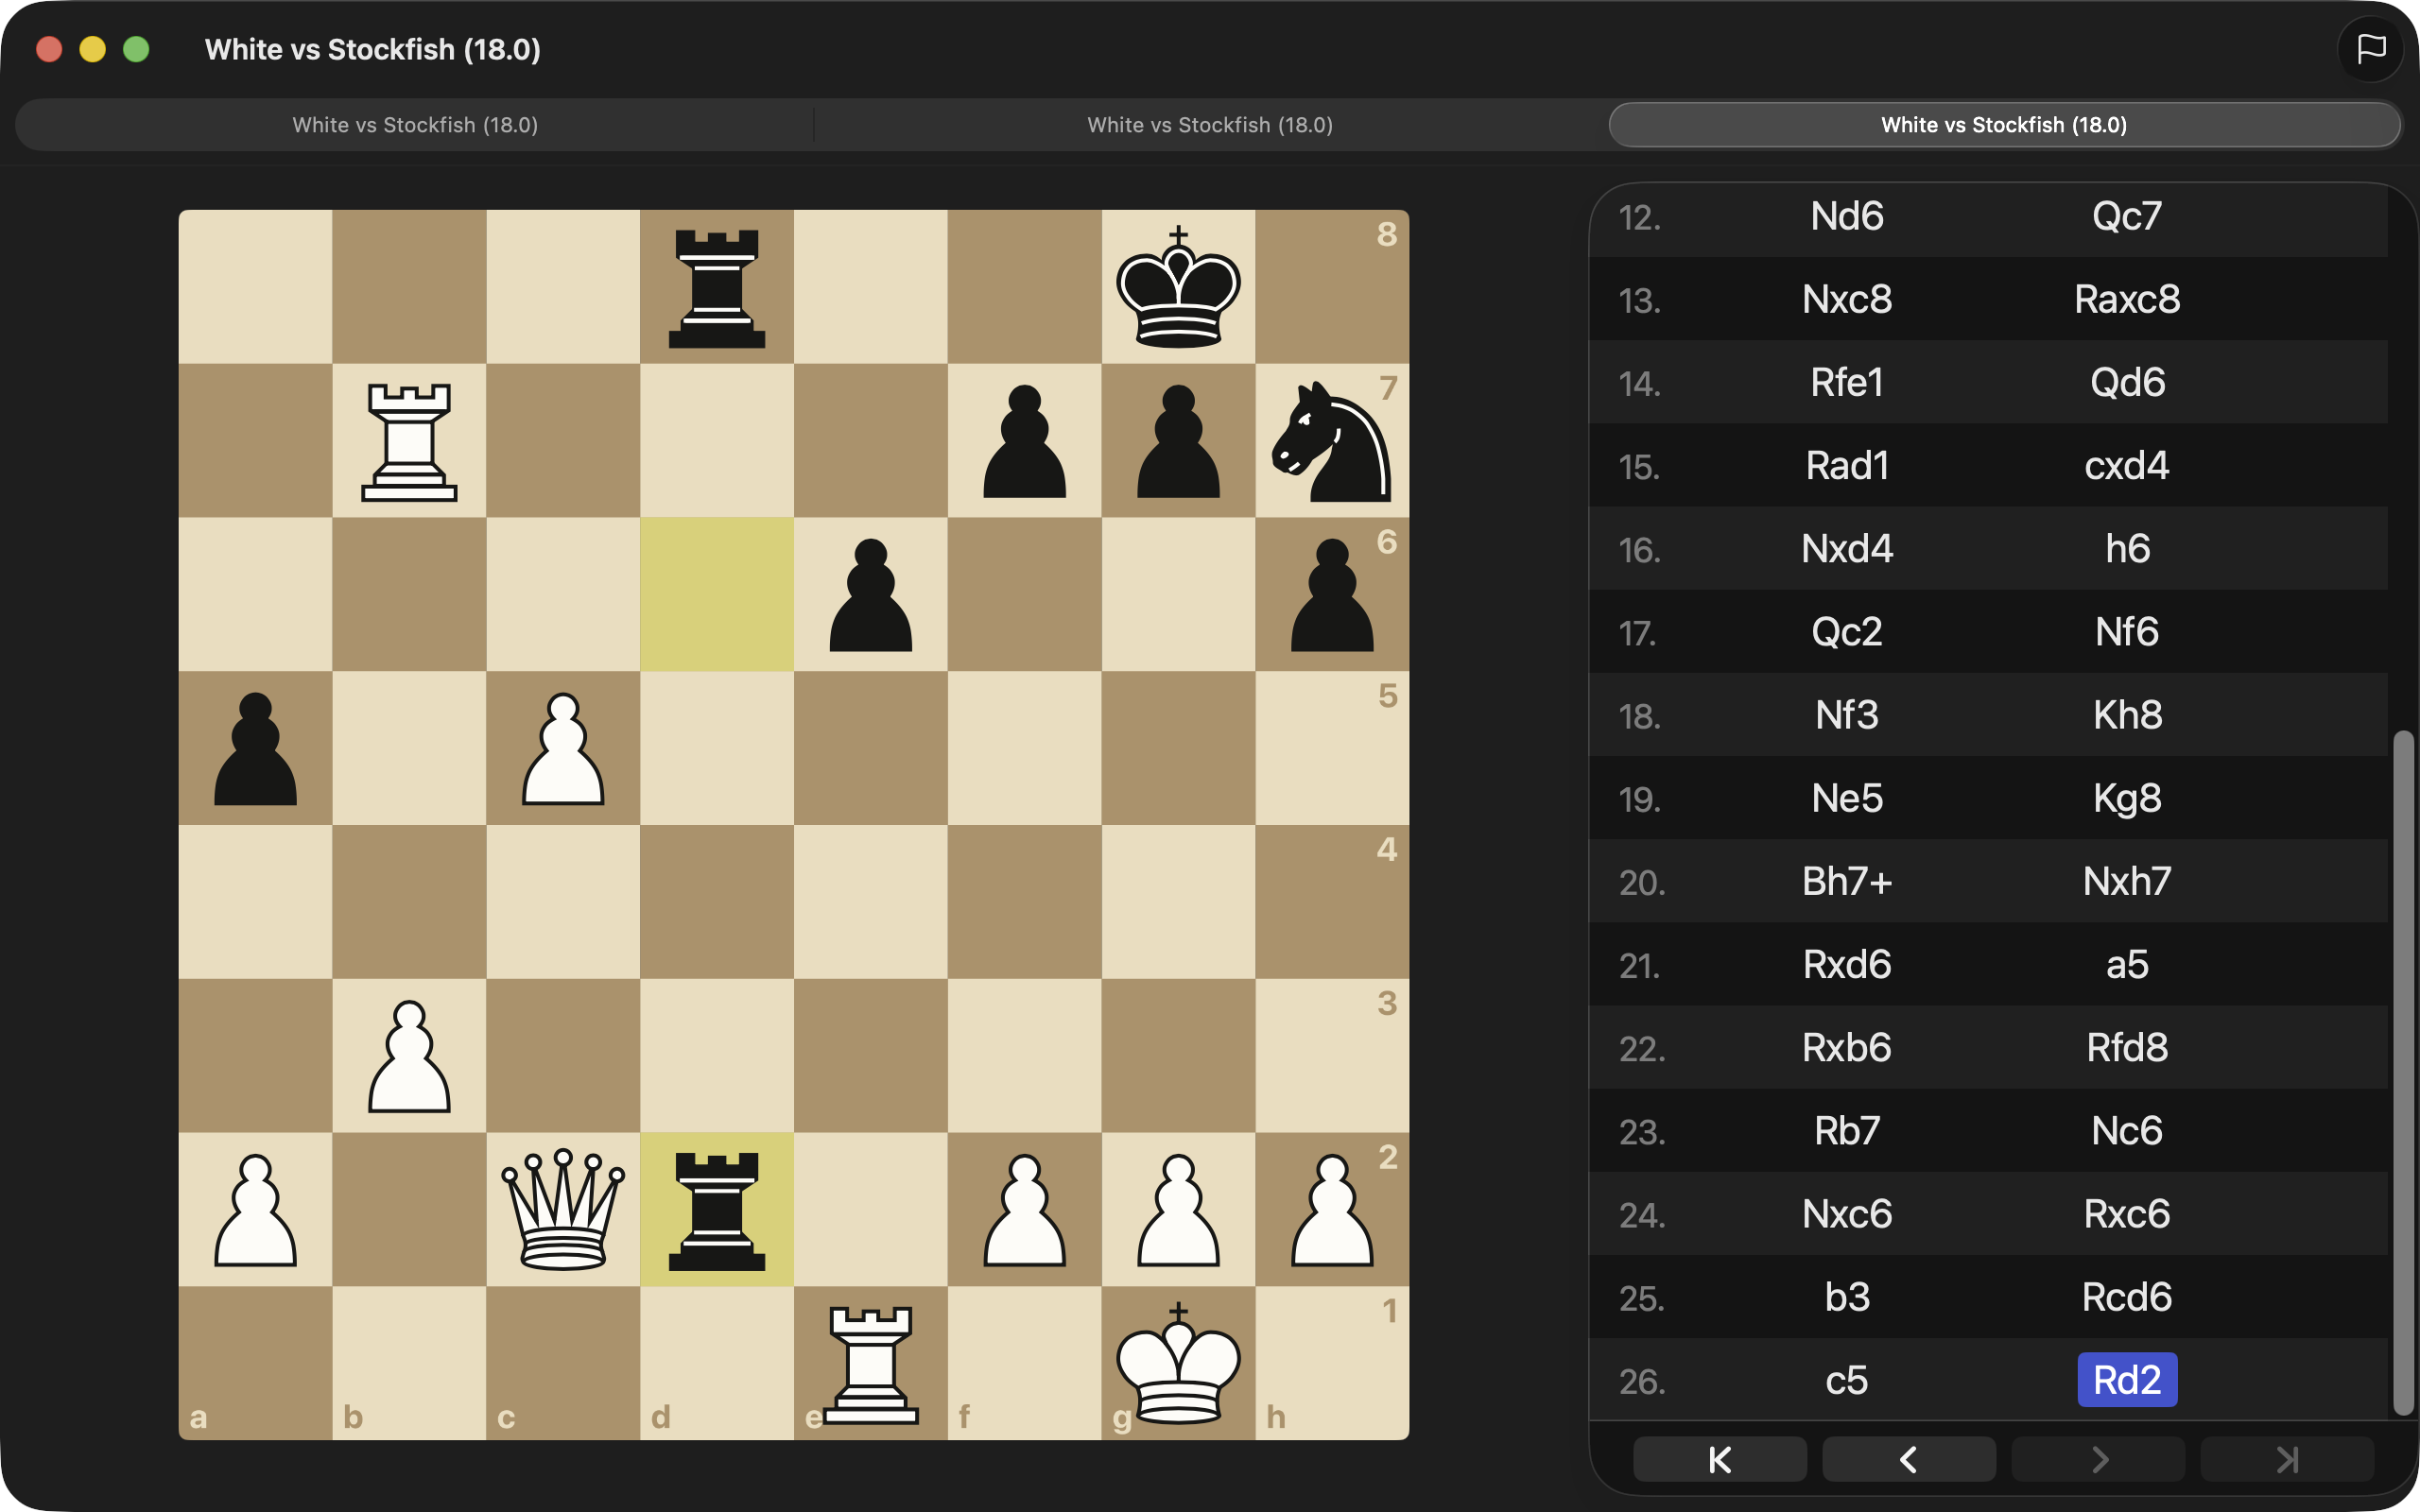
Task: Select the black rook on d2
Action: pyautogui.click(x=717, y=1209)
